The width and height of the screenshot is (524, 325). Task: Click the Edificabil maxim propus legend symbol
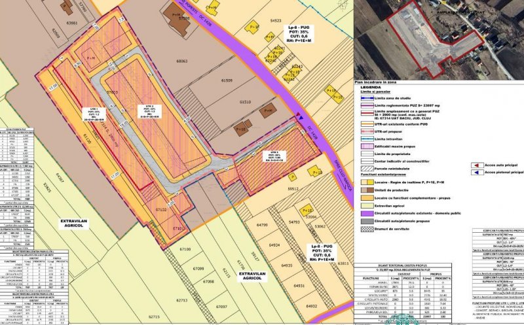367,146
